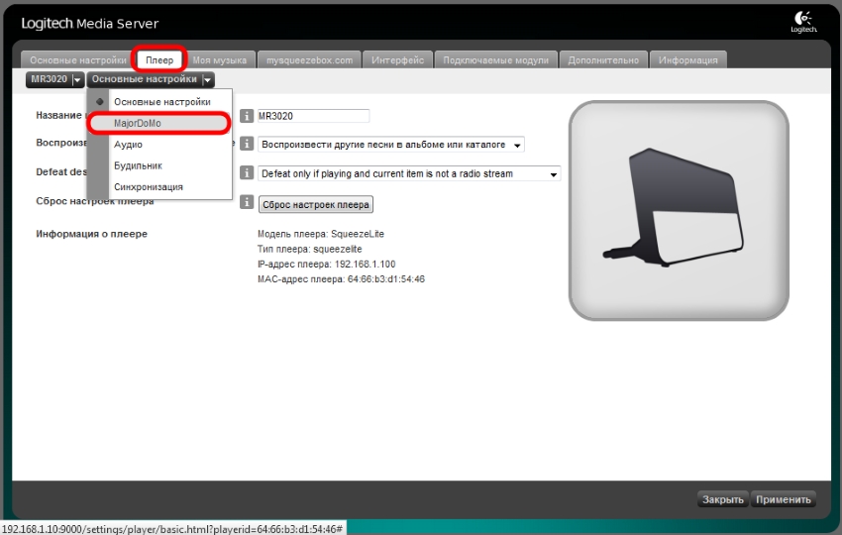Choose Будильник in the dropdown menu

[x=160, y=165]
